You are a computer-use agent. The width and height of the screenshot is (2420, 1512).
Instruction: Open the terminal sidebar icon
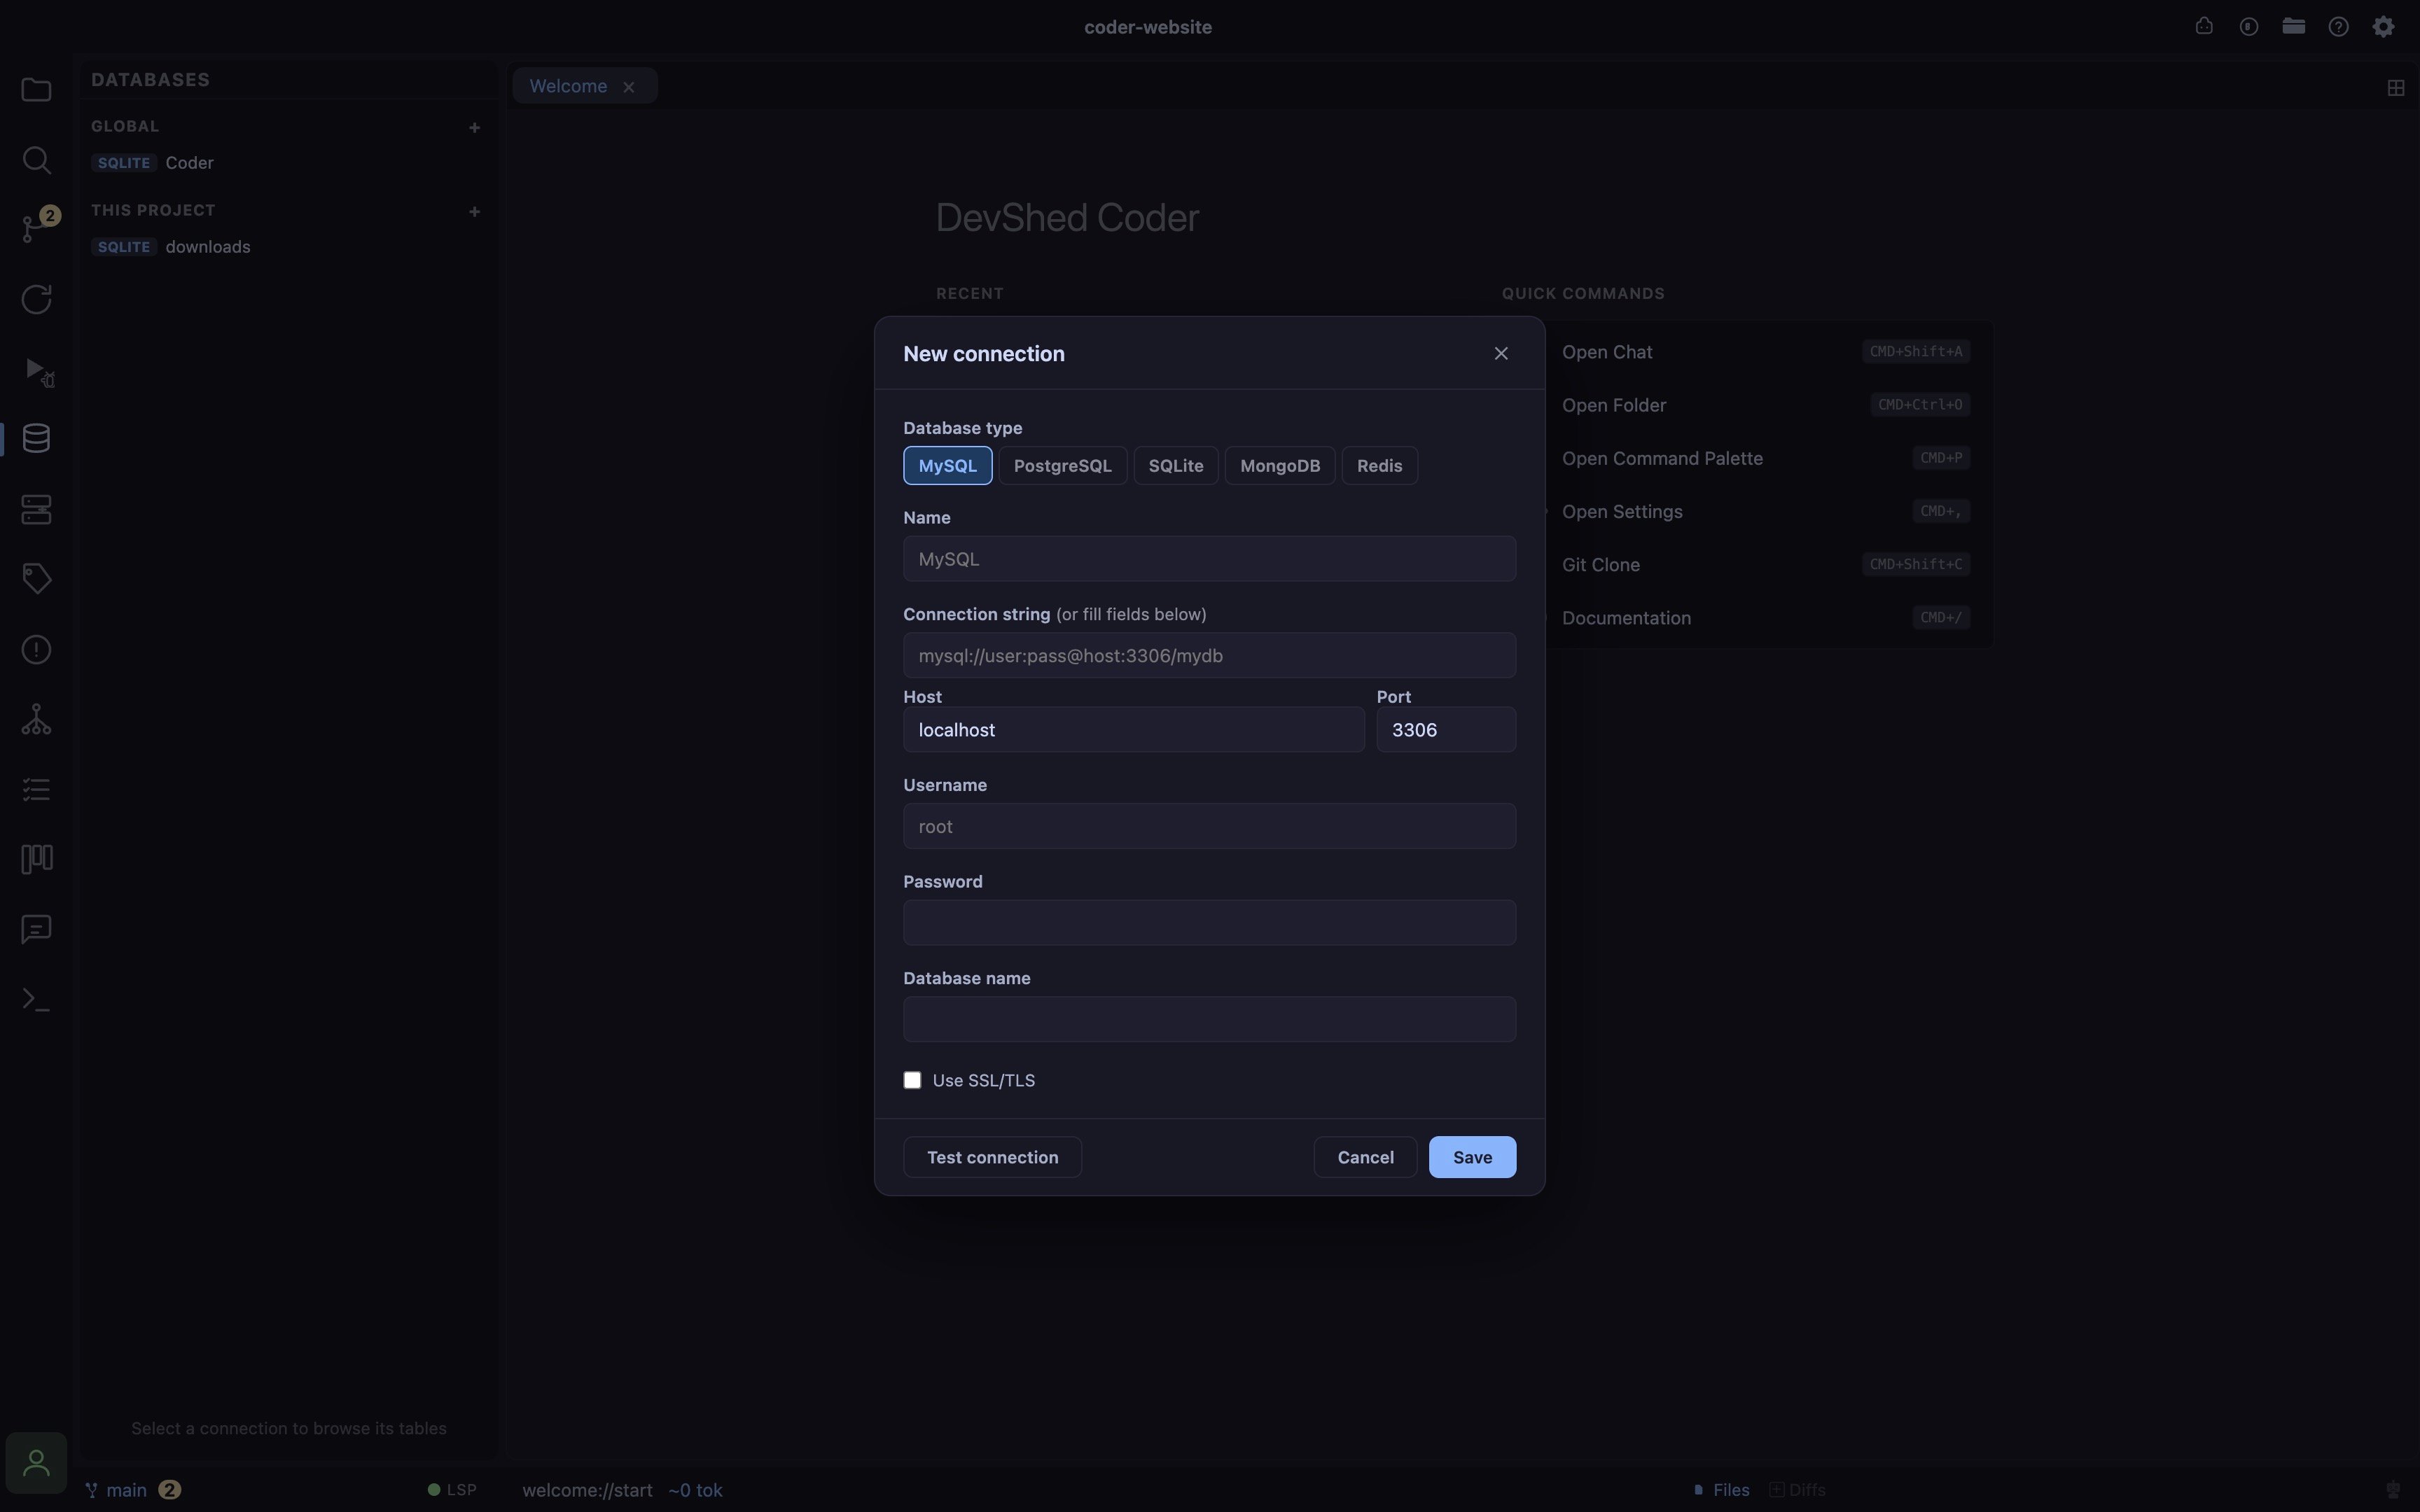click(x=36, y=1000)
